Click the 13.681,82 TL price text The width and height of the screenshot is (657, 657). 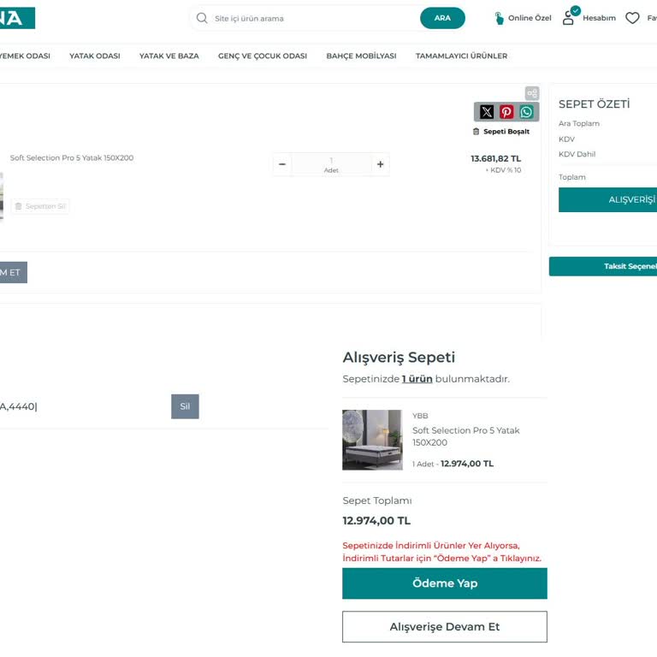(495, 159)
